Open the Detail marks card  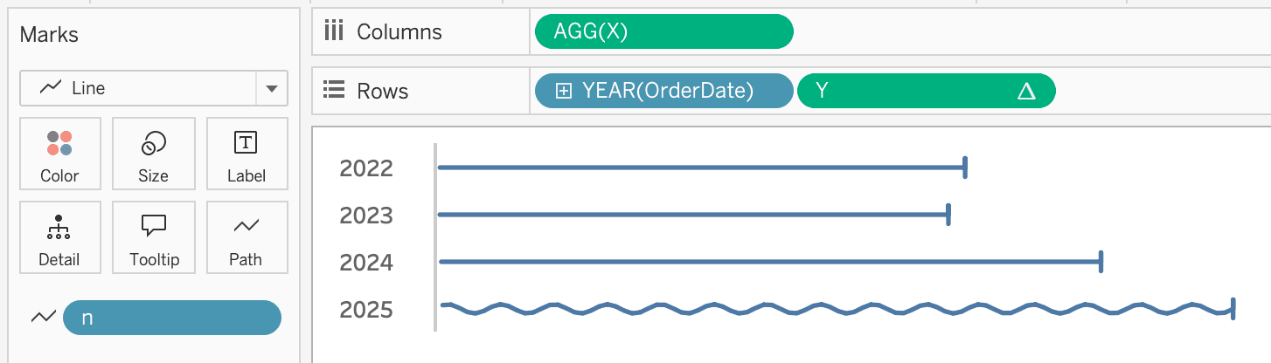59,237
